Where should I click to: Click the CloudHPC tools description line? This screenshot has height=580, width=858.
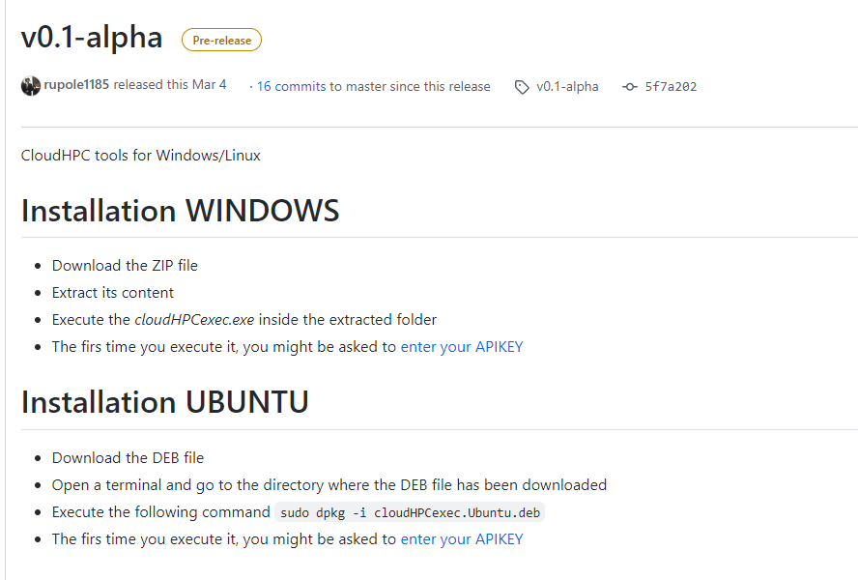click(x=141, y=156)
